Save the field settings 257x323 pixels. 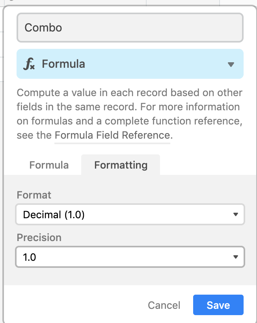coord(218,305)
